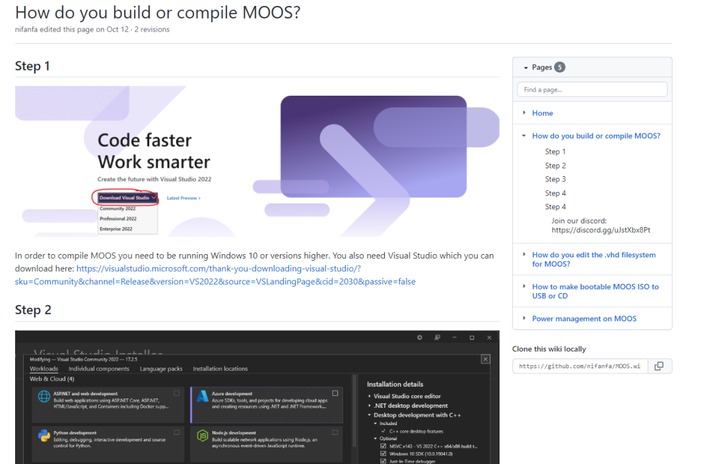The image size is (713, 464).
Task: Jump to Step 1 in Pages sidebar
Action: click(x=555, y=152)
